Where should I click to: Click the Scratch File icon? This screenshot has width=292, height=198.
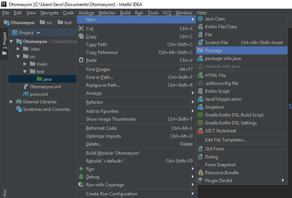(x=200, y=42)
